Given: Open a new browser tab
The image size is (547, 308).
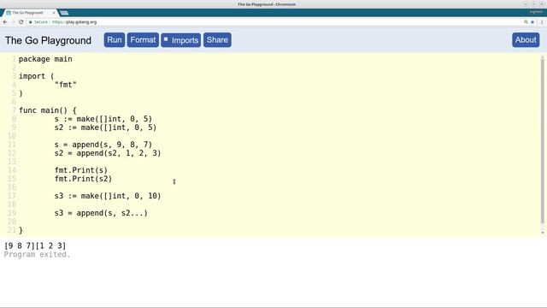Looking at the screenshot, I should (64, 13).
